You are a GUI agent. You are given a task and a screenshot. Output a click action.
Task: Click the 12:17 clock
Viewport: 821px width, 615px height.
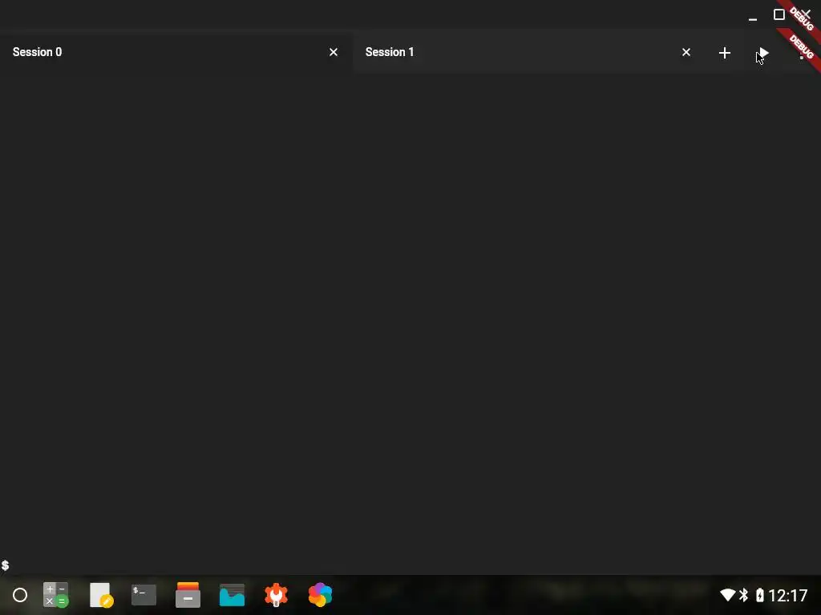tap(788, 595)
